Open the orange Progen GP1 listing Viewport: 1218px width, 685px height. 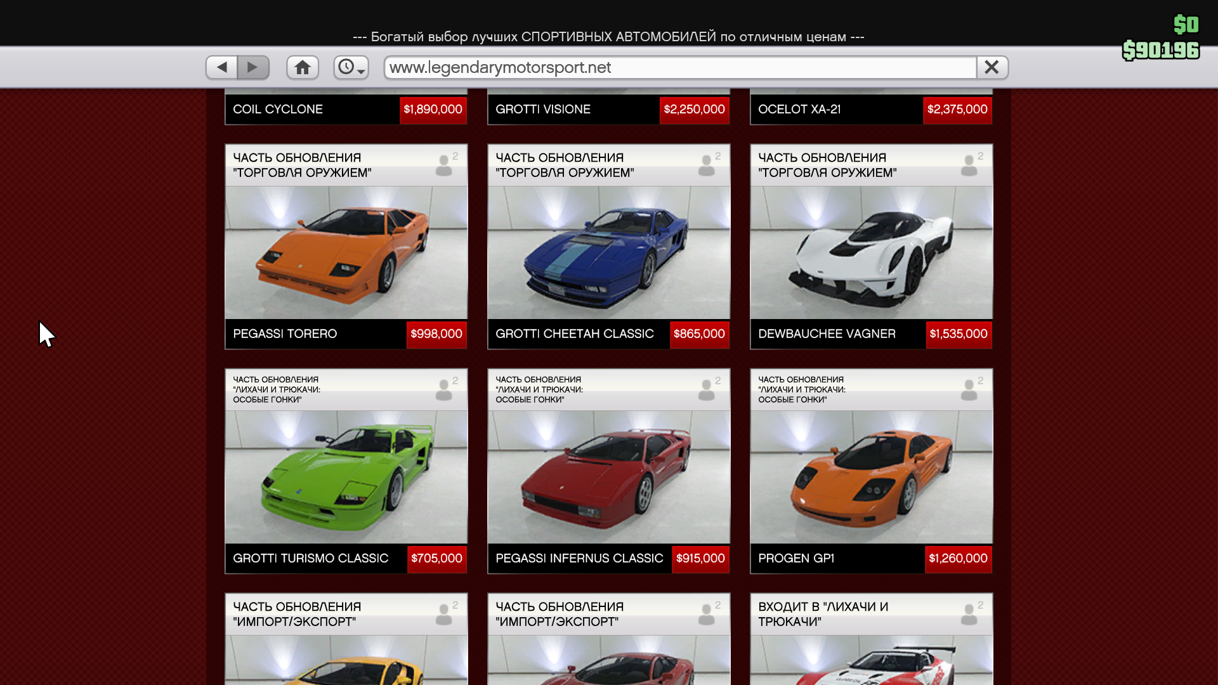871,477
